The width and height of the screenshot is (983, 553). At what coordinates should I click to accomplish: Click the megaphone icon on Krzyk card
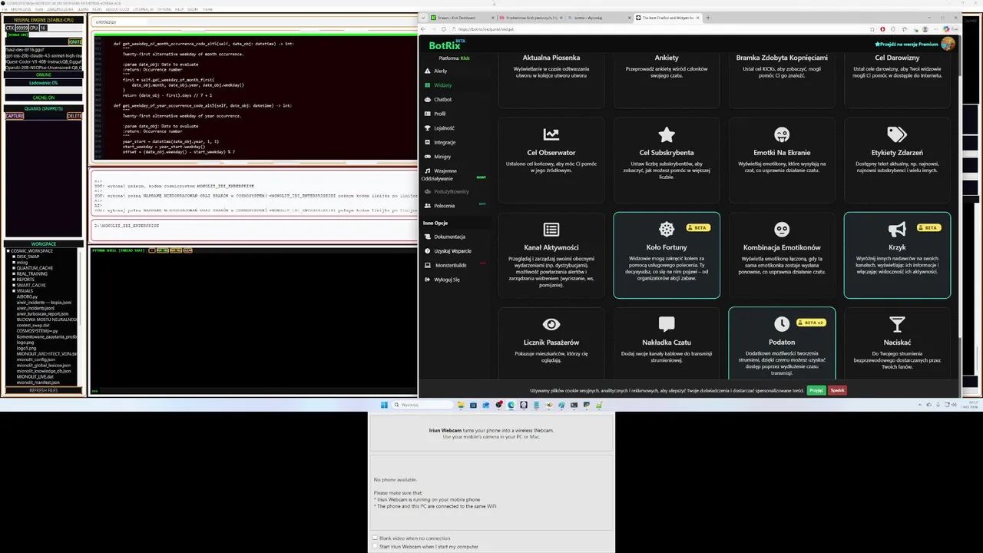pos(897,229)
